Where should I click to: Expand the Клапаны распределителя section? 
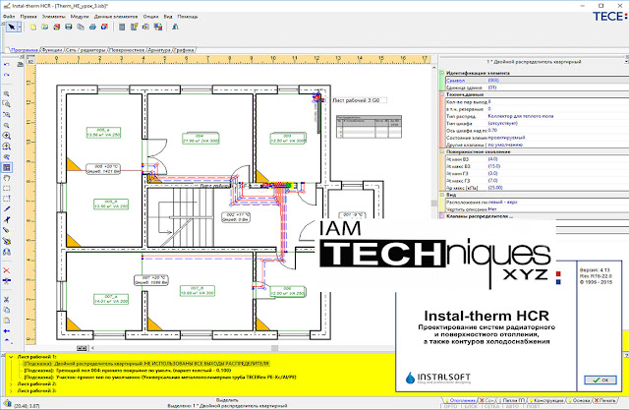[442, 216]
